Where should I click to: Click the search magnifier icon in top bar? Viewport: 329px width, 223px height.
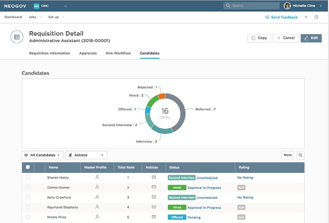tap(228, 6)
